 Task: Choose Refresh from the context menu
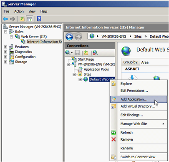tap(139, 132)
